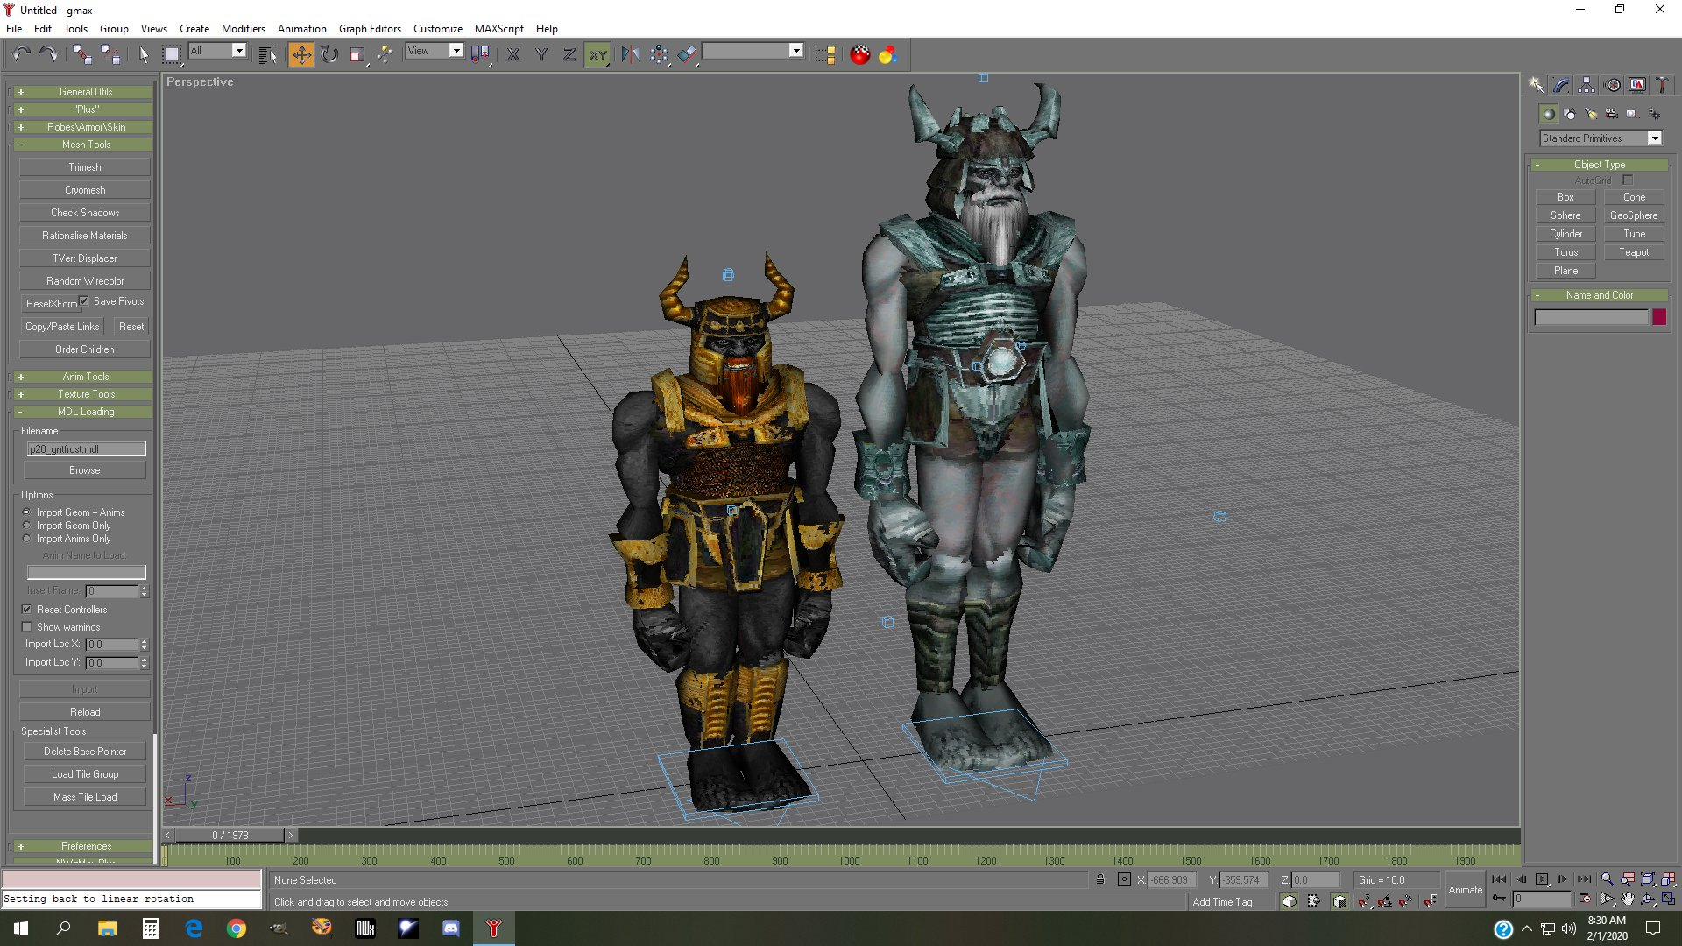Viewport: 1682px width, 946px height.
Task: Open the Motion panel wheel icon
Action: 1612,85
